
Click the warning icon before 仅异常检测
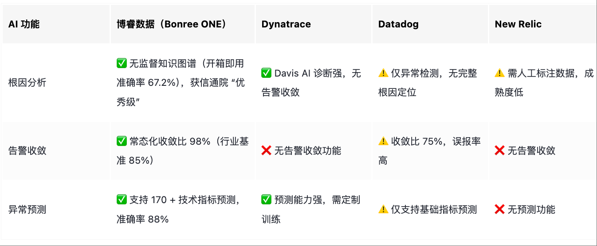click(x=383, y=73)
